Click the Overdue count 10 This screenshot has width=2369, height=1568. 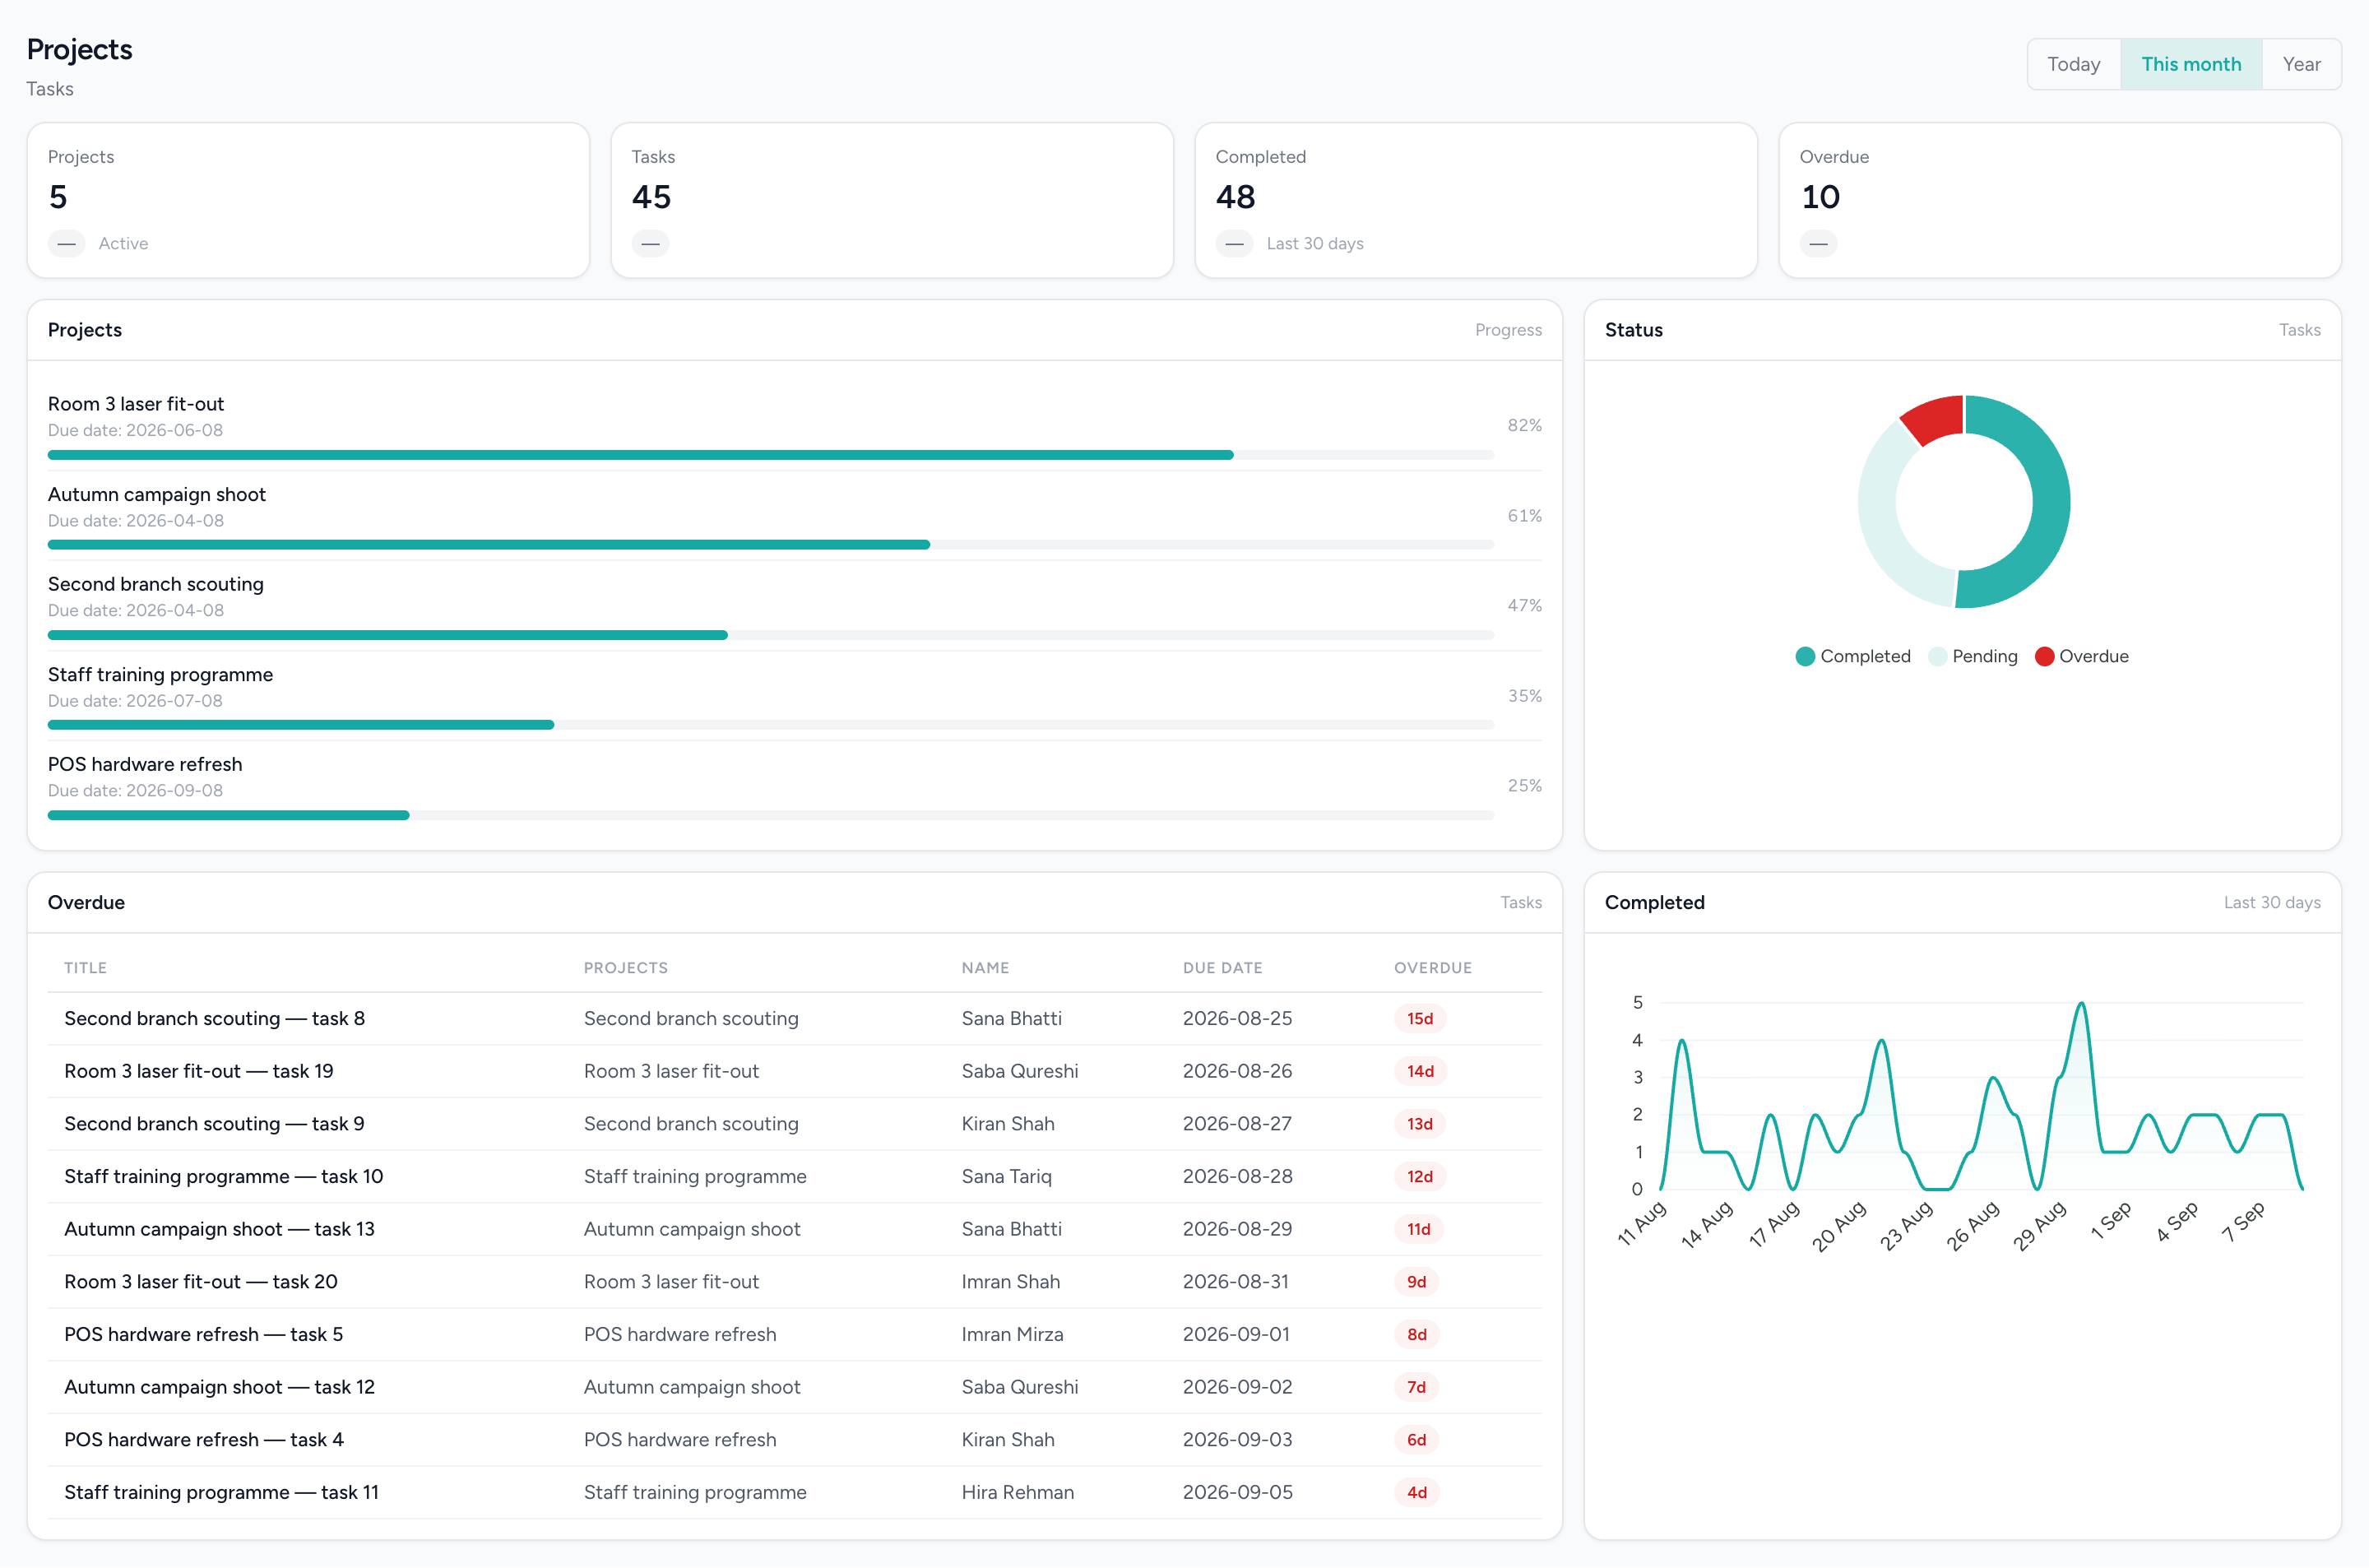coord(1820,197)
